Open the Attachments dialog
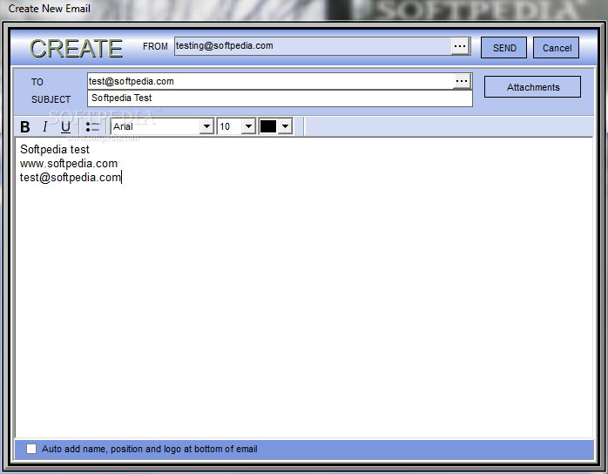The image size is (608, 474). point(533,87)
